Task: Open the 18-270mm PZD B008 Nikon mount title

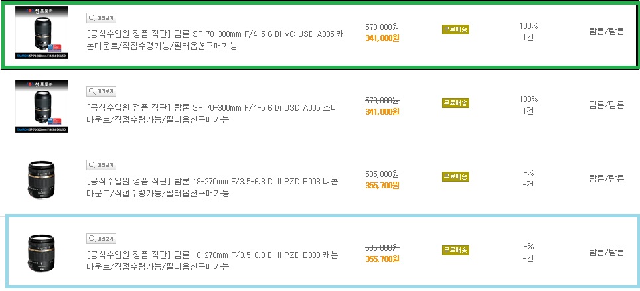Action: tap(212, 187)
